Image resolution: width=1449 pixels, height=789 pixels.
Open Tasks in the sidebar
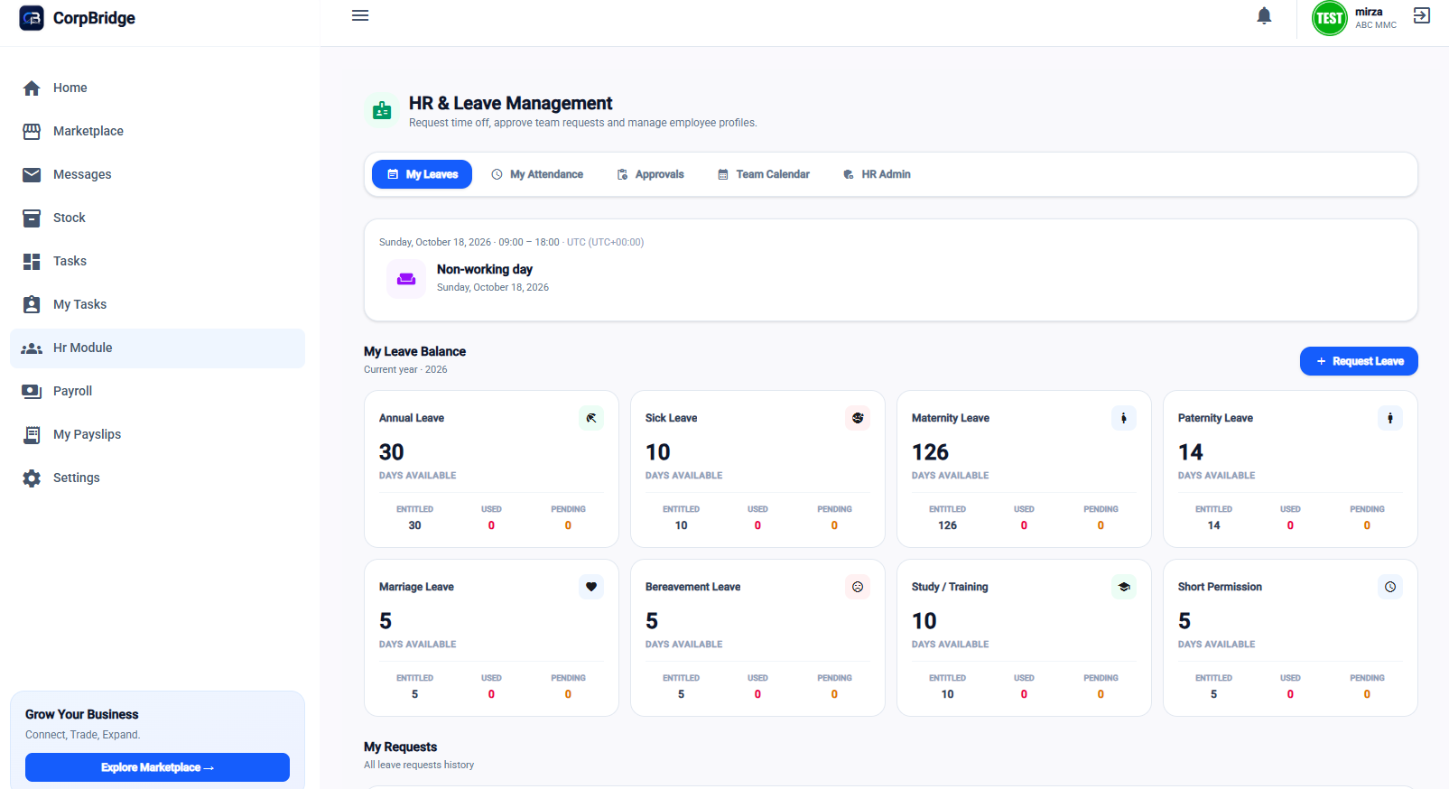[157, 261]
